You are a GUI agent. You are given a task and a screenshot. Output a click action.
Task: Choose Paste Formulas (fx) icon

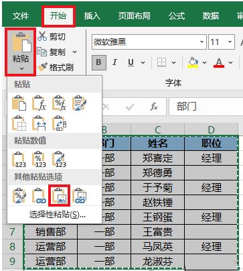click(x=39, y=103)
